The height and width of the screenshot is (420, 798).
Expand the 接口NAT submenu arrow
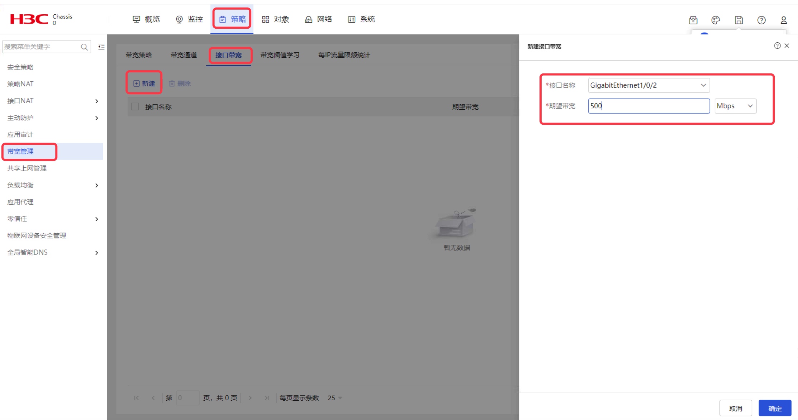point(97,101)
